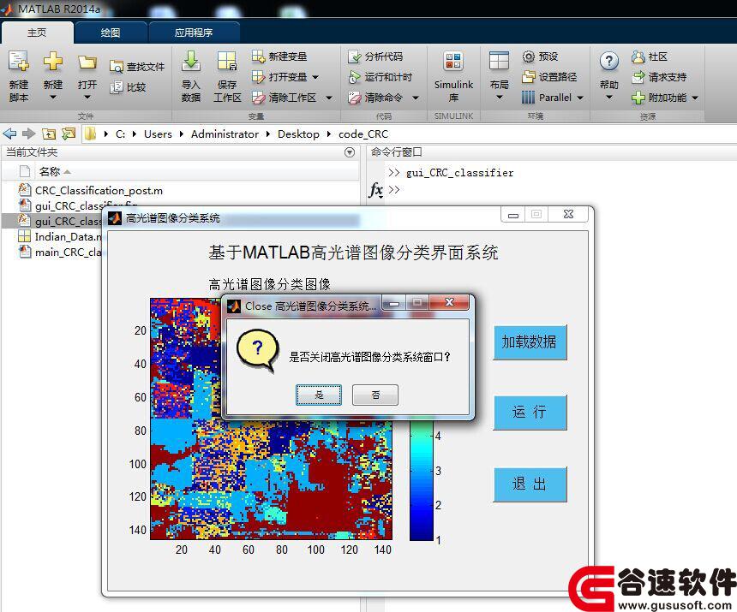Screen dimensions: 737x612
Task: Go back with the left arrow
Action: tap(9, 134)
